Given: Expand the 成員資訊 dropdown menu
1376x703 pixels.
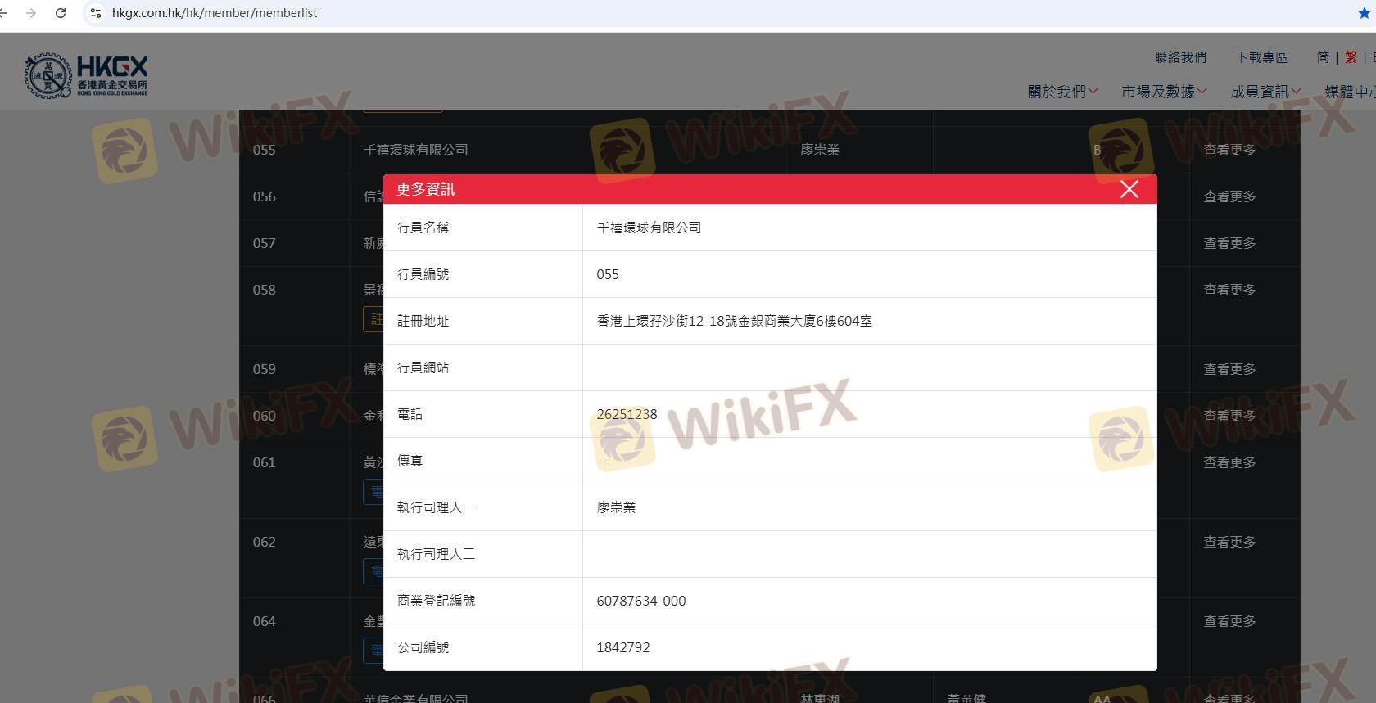Looking at the screenshot, I should coord(1265,92).
